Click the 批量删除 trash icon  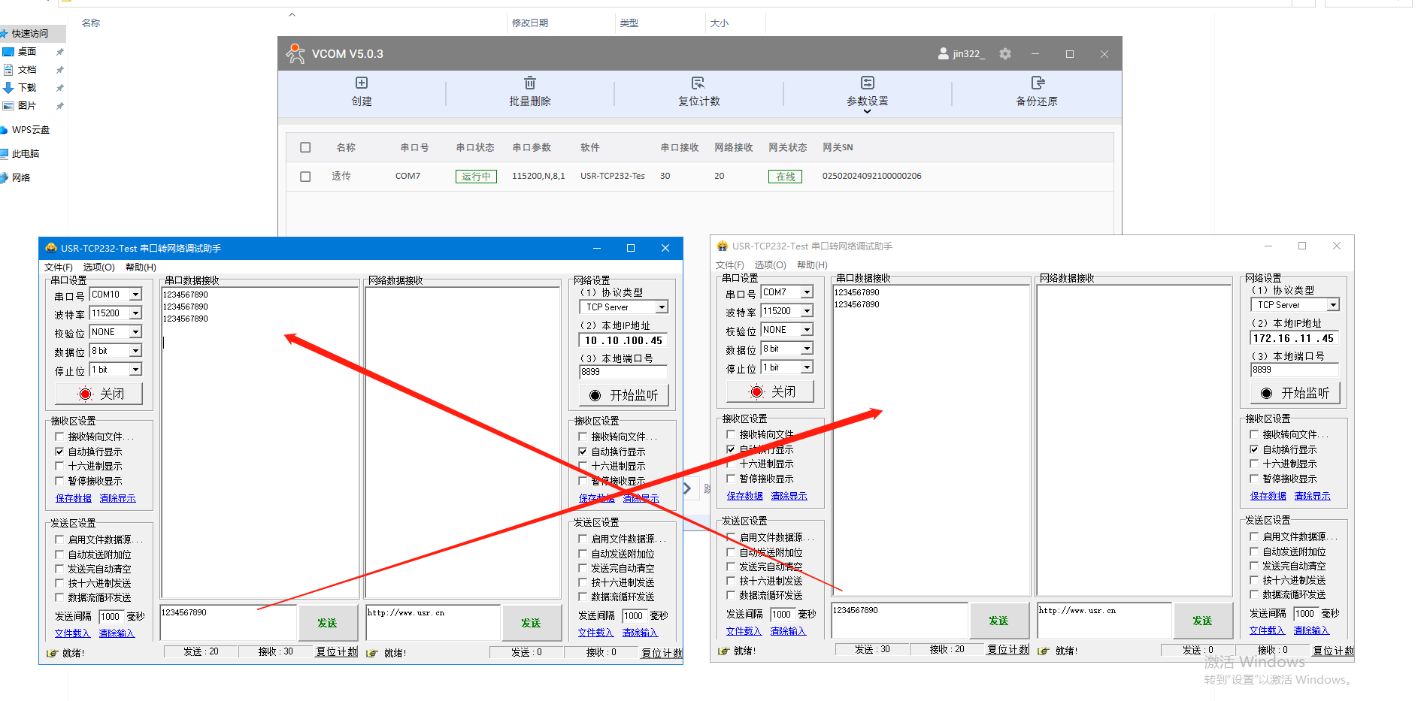[530, 83]
